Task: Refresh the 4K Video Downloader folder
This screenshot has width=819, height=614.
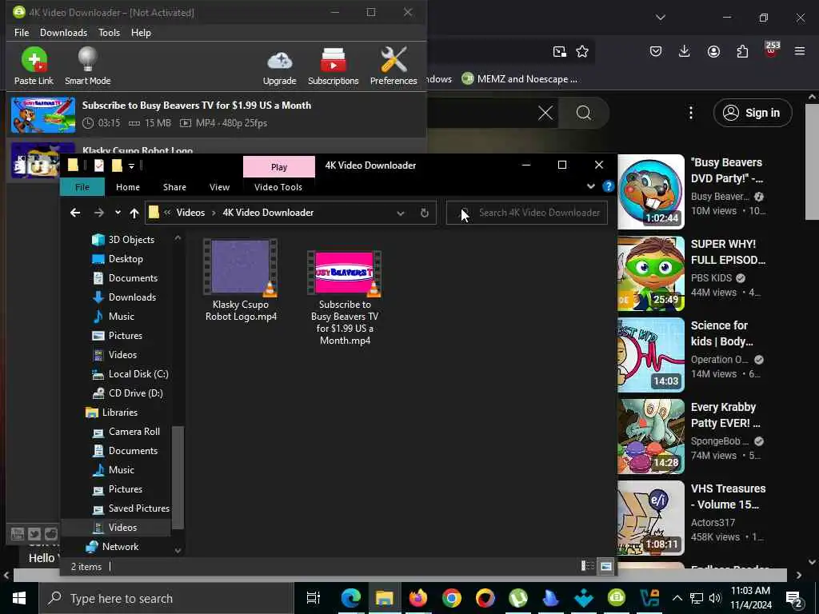Action: pos(424,213)
